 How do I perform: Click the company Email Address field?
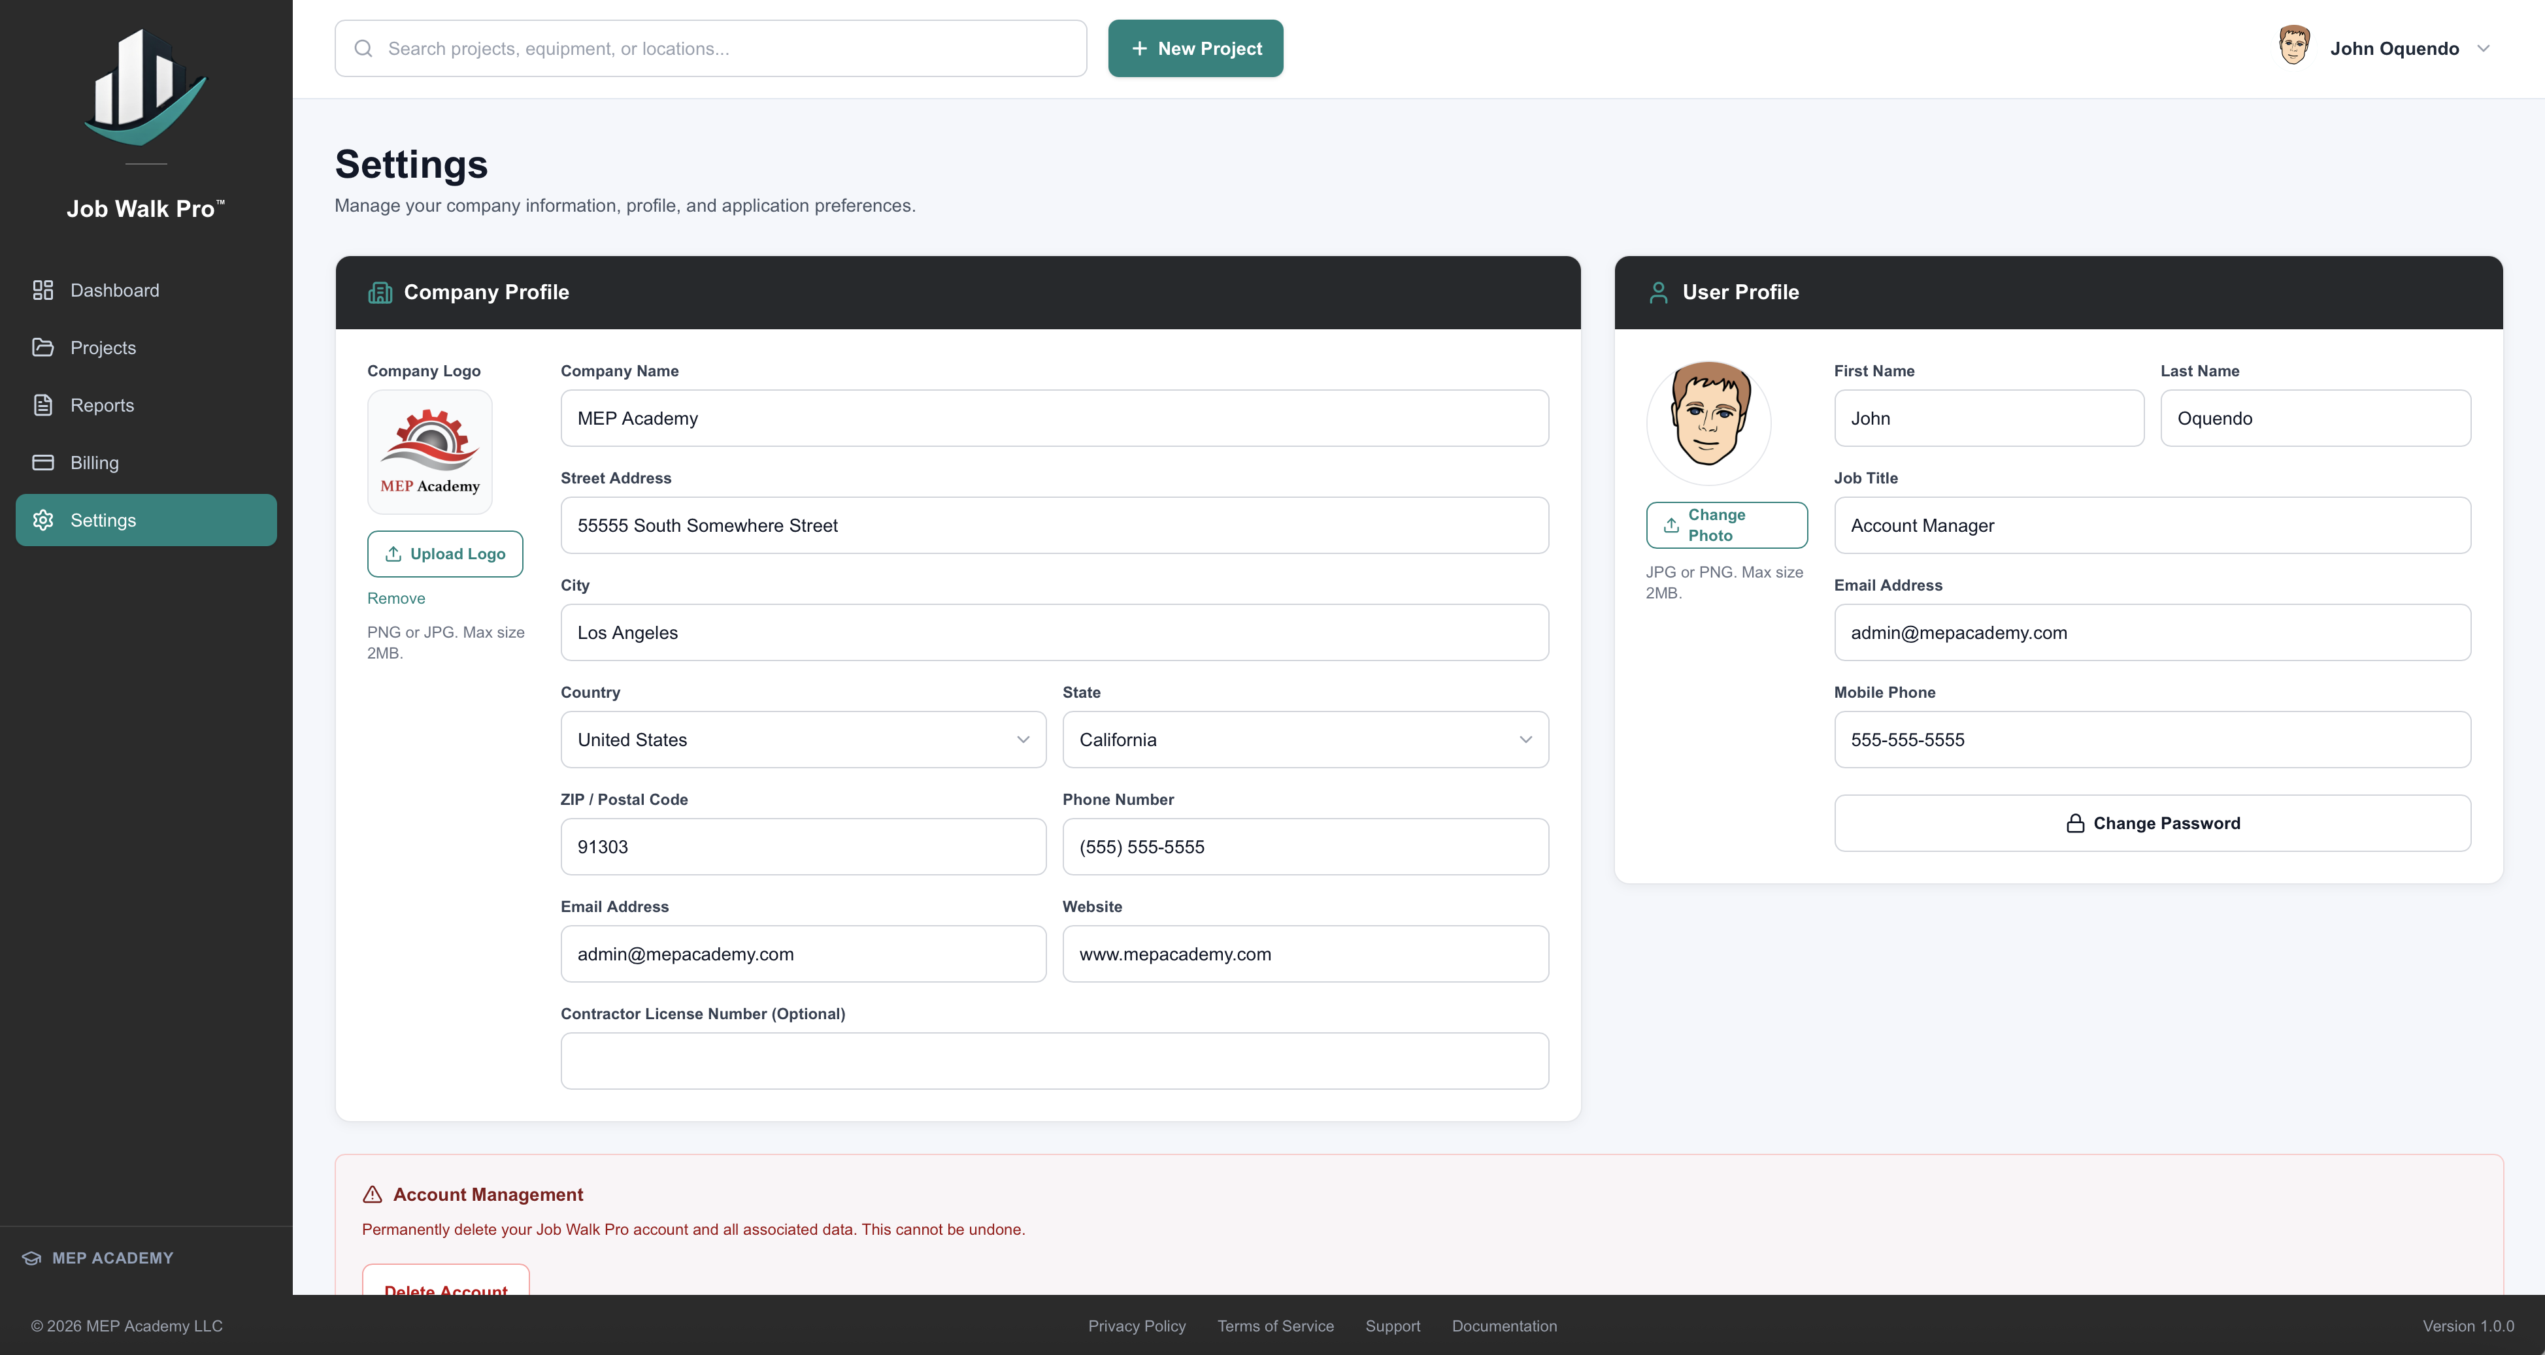(803, 954)
